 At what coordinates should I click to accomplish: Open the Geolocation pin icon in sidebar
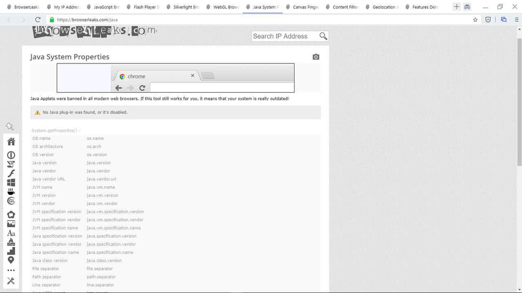click(11, 260)
